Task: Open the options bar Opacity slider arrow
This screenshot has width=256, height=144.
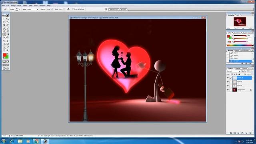Action: (x=52, y=9)
